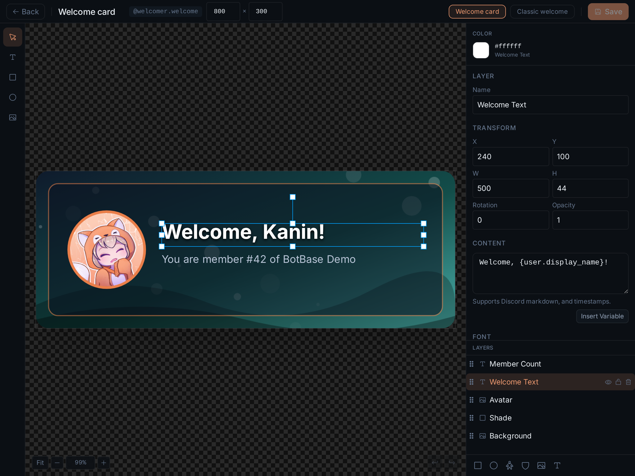Focus the layer Name field
Viewport: 635px width, 476px height.
click(550, 105)
